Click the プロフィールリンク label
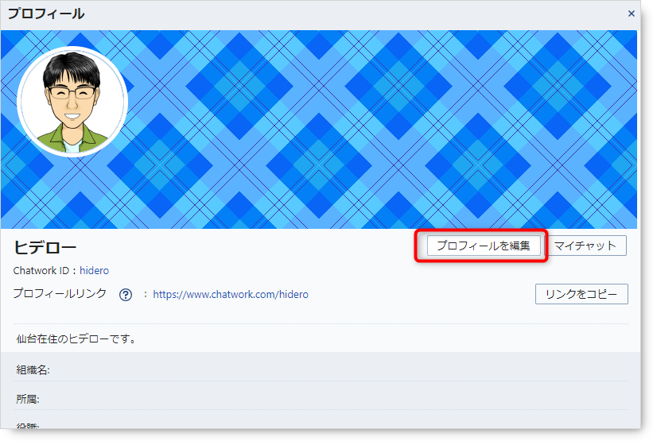This screenshot has height=441, width=653. coord(60,294)
